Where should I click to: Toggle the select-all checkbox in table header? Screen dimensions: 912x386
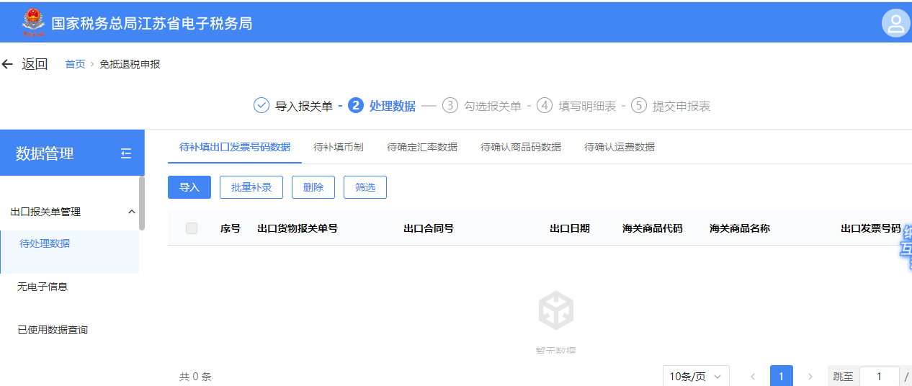pyautogui.click(x=192, y=228)
